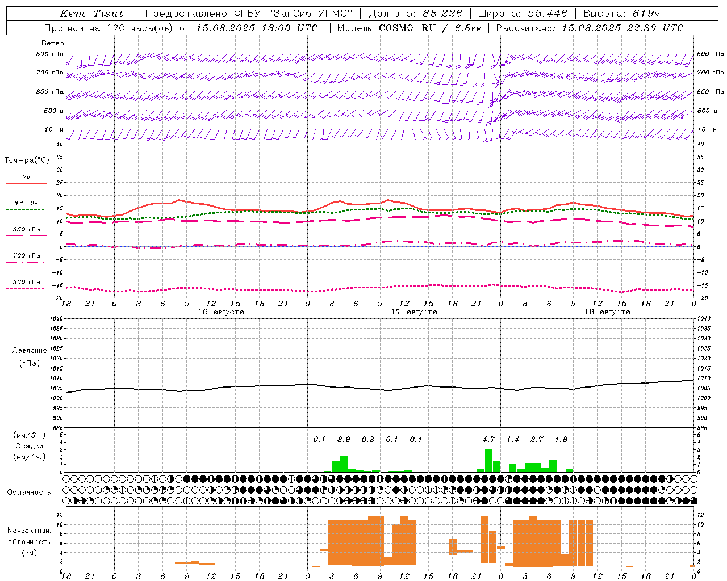Click left-side 10 м wind level label
This screenshot has height=581, width=727.
(54, 129)
